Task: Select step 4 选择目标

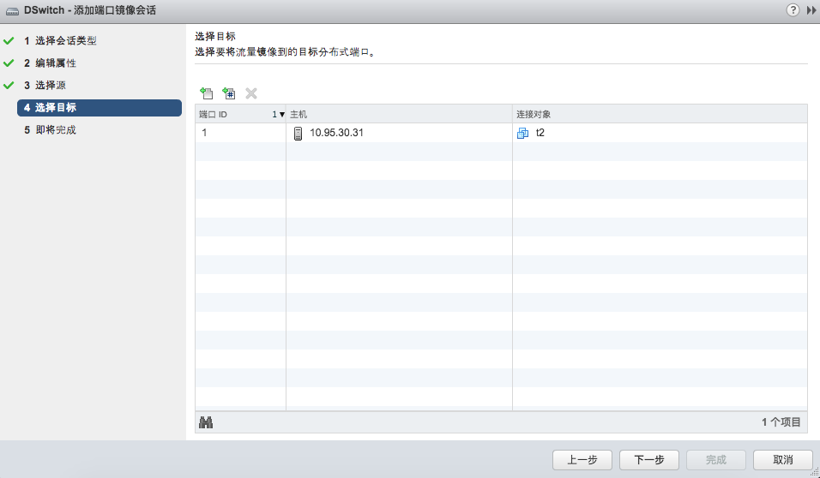Action: pos(99,108)
